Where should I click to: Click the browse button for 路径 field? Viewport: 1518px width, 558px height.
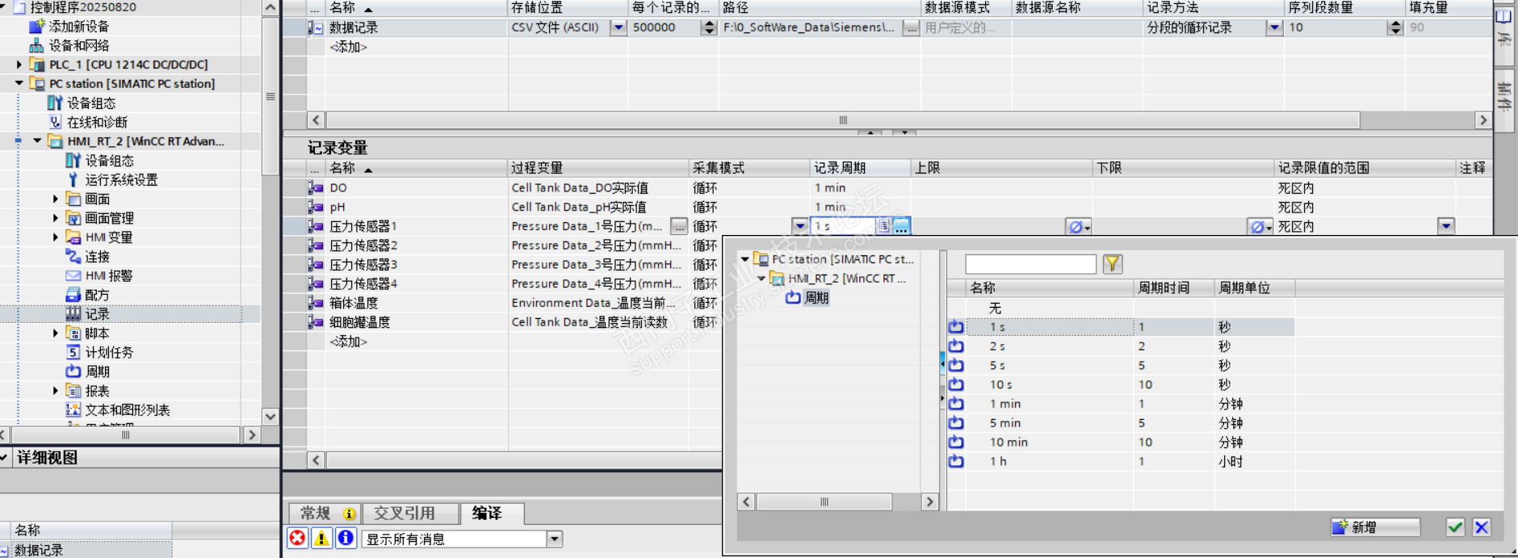911,27
